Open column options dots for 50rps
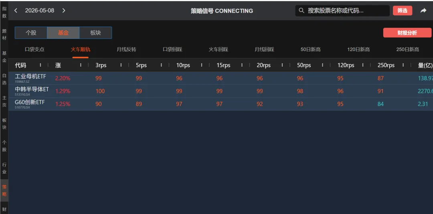The width and height of the screenshot is (433, 214). coord(323,65)
